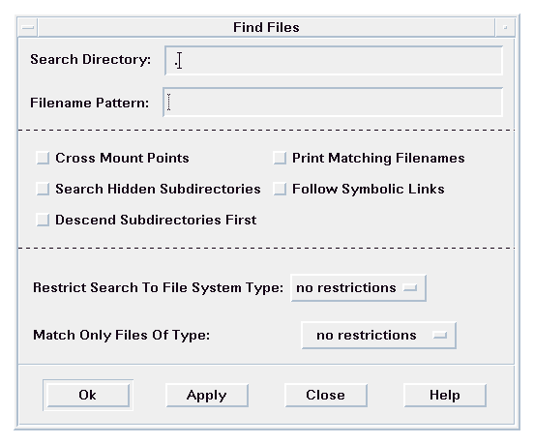Check Descend Subdirectories First
Screen dimensions: 534x444
(x=43, y=220)
